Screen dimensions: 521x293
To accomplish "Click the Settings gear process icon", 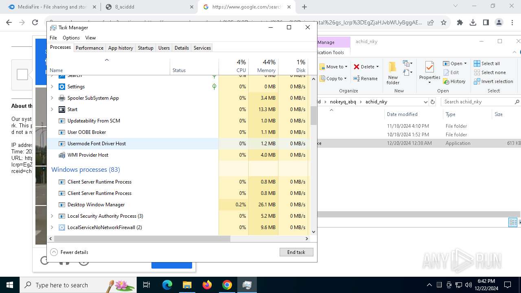I will click(62, 87).
